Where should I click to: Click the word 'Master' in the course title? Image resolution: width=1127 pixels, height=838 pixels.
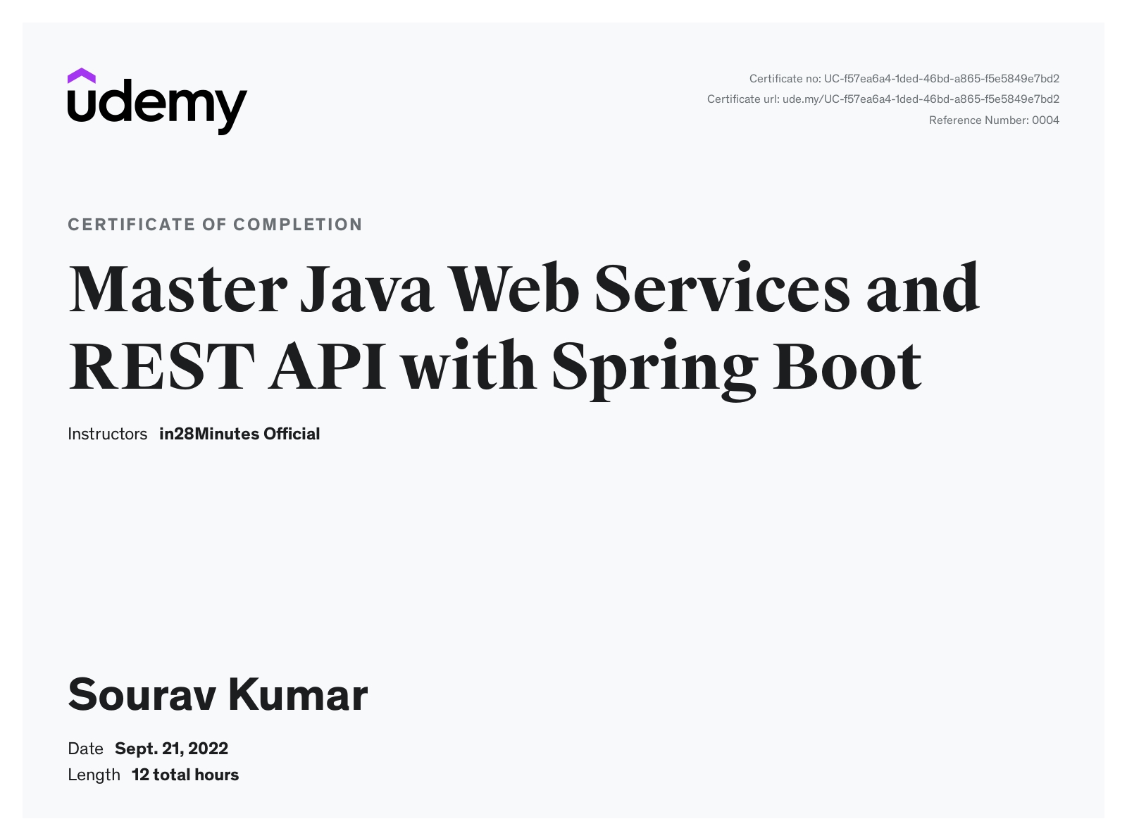178,289
